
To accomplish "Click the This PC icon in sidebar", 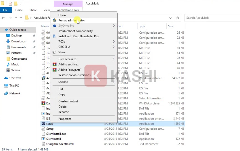I will click(x=6, y=86).
